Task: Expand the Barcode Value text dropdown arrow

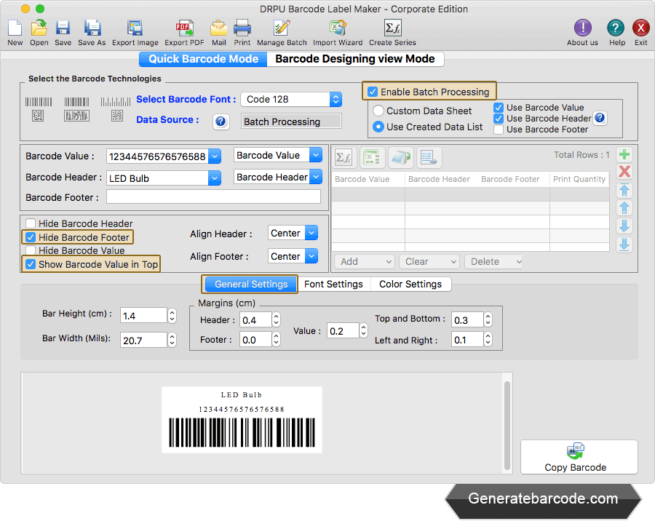Action: point(215,156)
